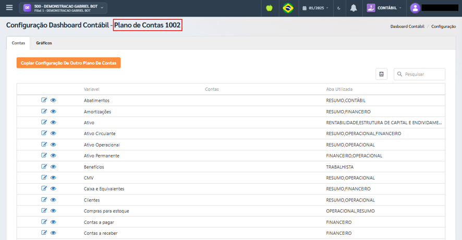Edit the Compras para estoque row
Screen dimensions: 462x240
point(44,210)
